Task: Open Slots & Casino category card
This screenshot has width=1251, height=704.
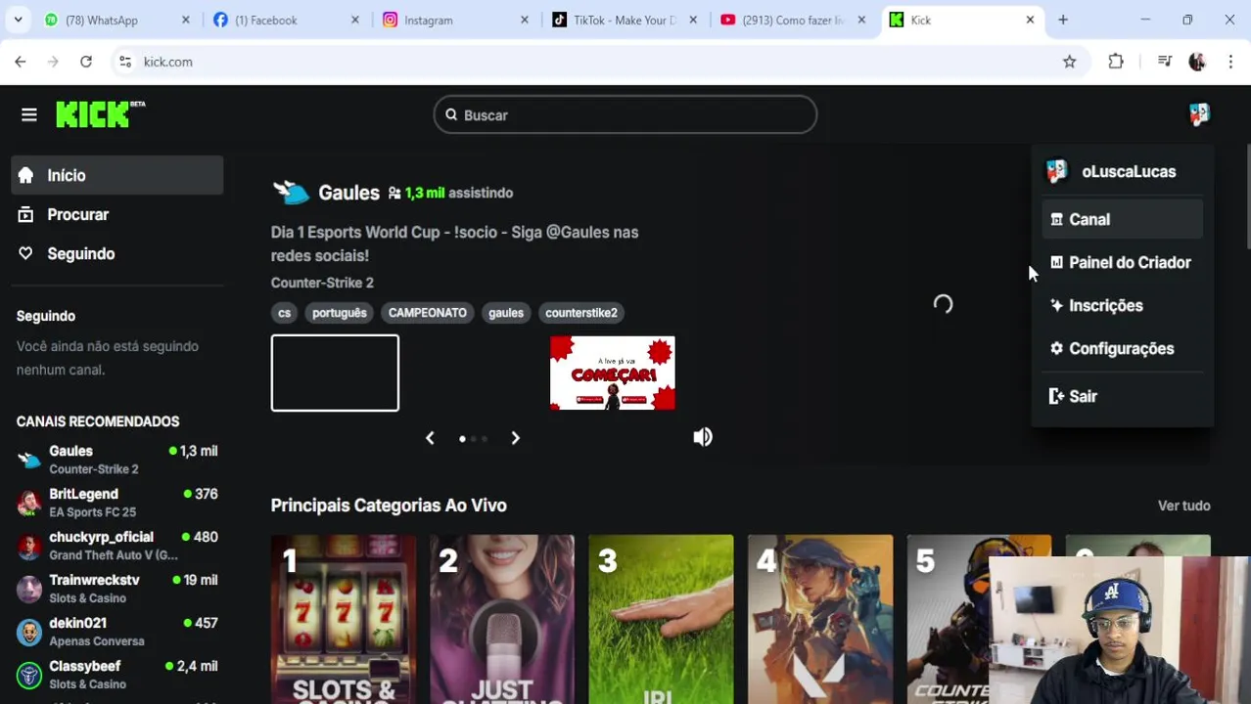Action: click(x=344, y=619)
